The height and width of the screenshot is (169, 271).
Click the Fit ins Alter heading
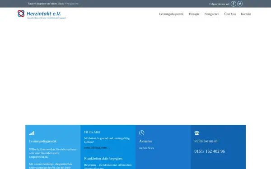92,132
